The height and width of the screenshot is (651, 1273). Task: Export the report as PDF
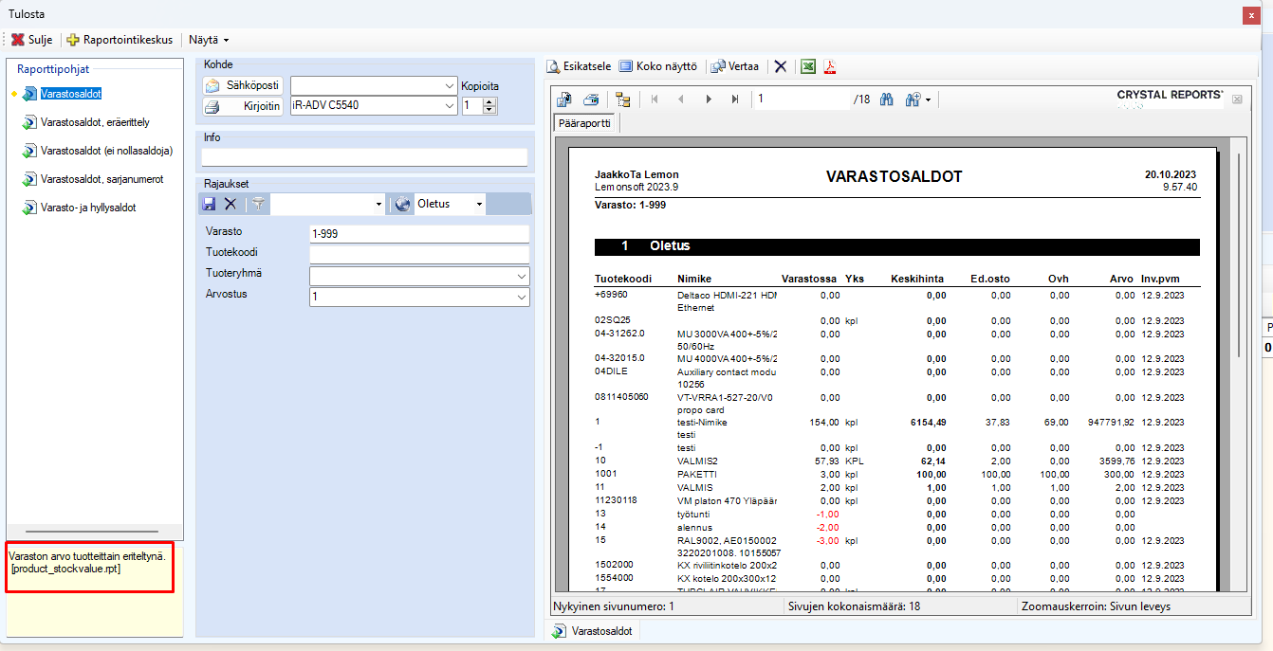pos(830,66)
